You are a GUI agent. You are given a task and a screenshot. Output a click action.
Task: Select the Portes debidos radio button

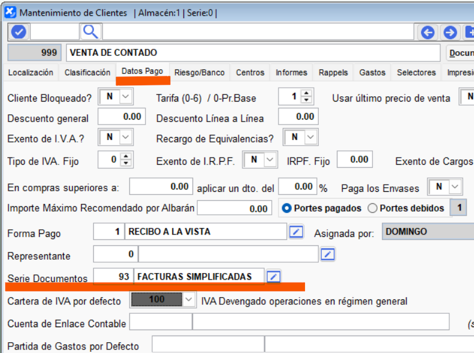(x=372, y=208)
